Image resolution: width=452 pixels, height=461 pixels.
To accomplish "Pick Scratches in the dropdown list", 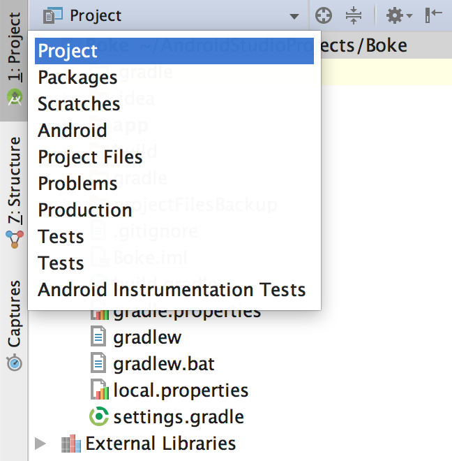I will 79,104.
